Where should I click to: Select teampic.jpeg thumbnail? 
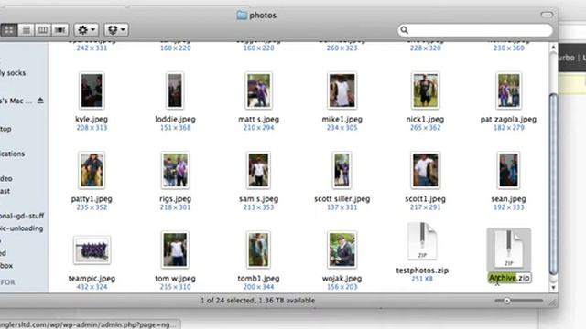92,249
